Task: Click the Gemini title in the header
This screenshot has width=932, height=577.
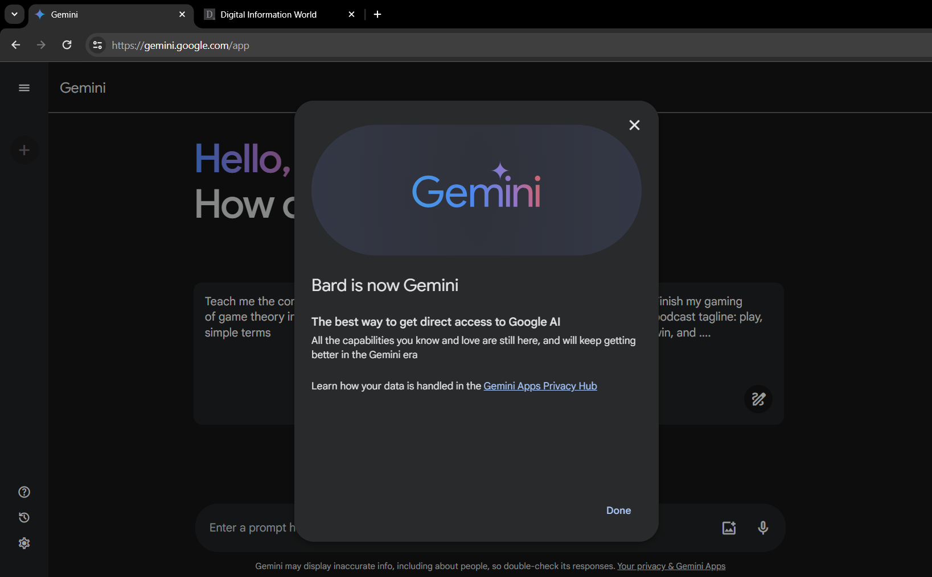Action: pos(83,88)
